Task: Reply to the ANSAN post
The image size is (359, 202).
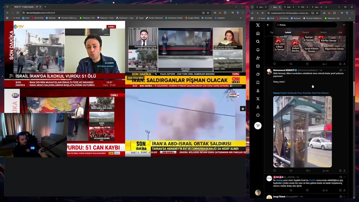Action: (274, 190)
